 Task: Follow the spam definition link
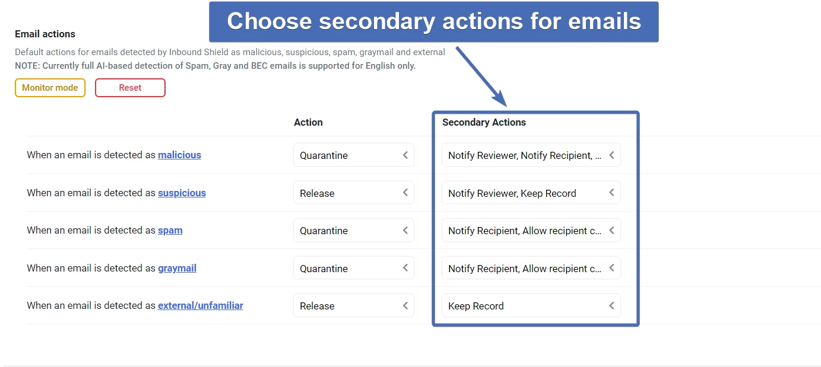coord(170,230)
